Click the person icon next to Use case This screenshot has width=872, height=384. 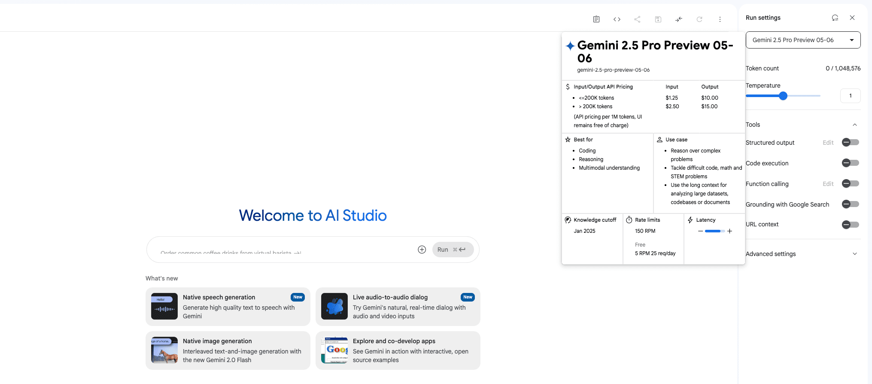(x=660, y=140)
